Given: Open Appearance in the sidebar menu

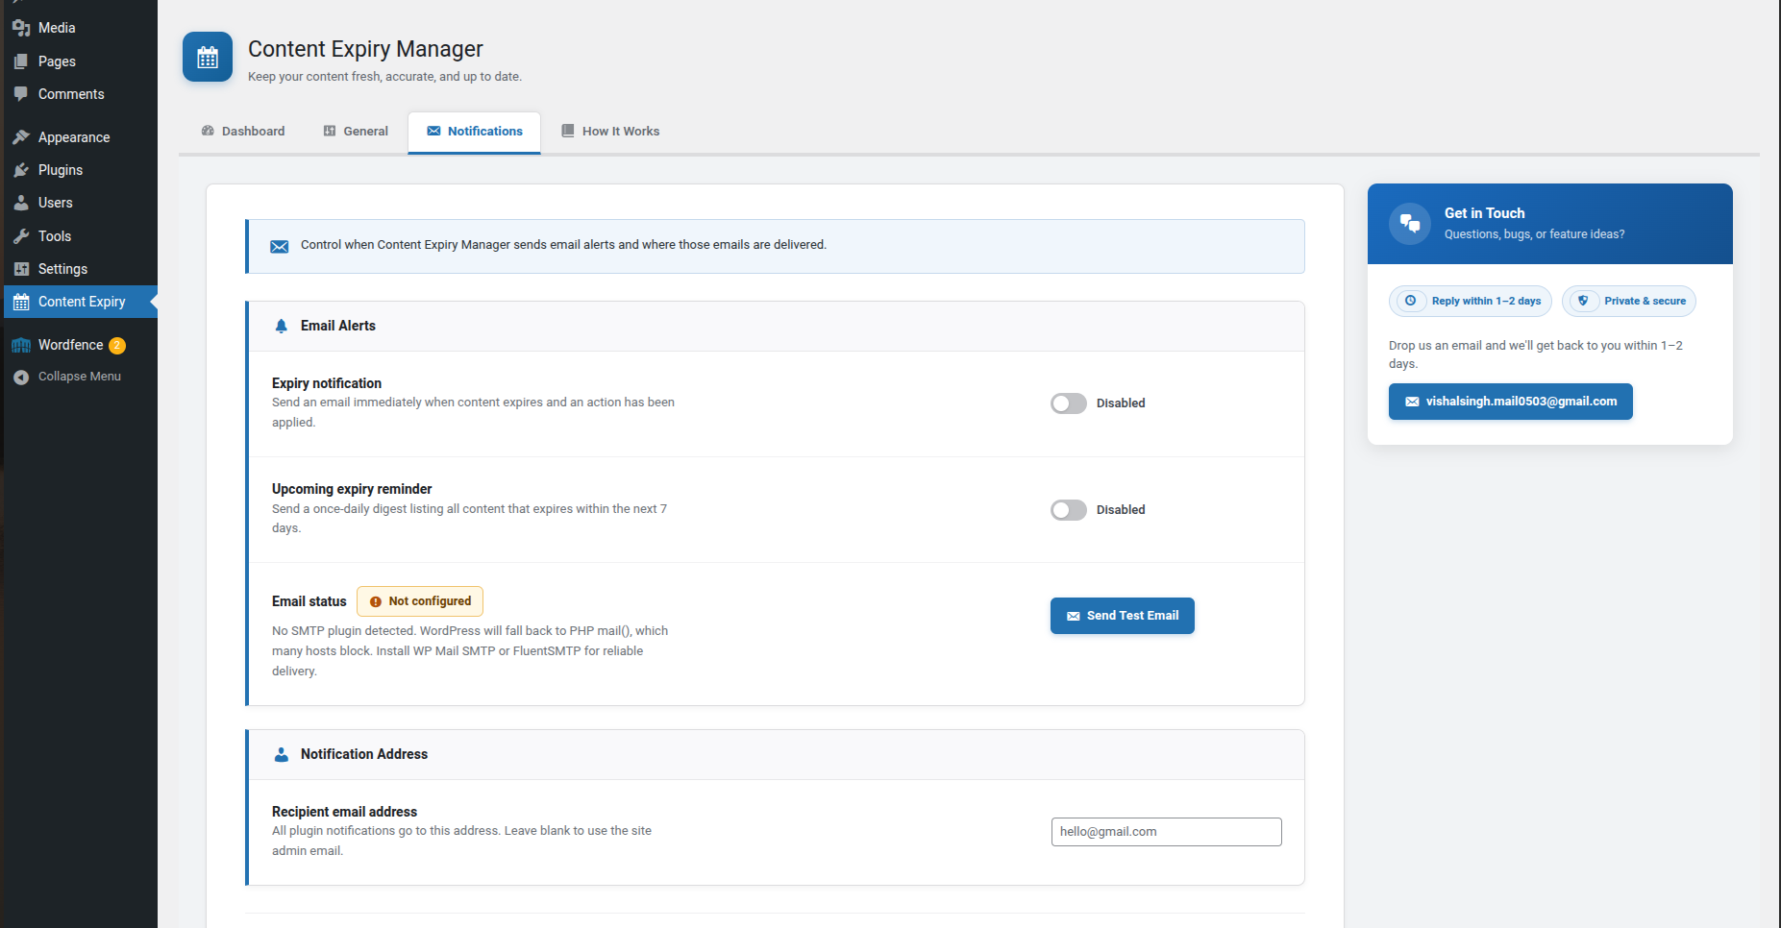Looking at the screenshot, I should (81, 137).
